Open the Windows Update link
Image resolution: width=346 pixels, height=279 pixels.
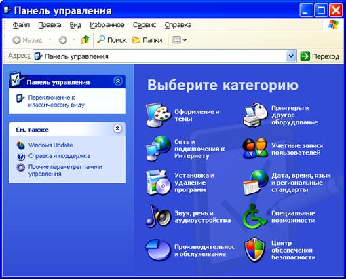(x=50, y=145)
